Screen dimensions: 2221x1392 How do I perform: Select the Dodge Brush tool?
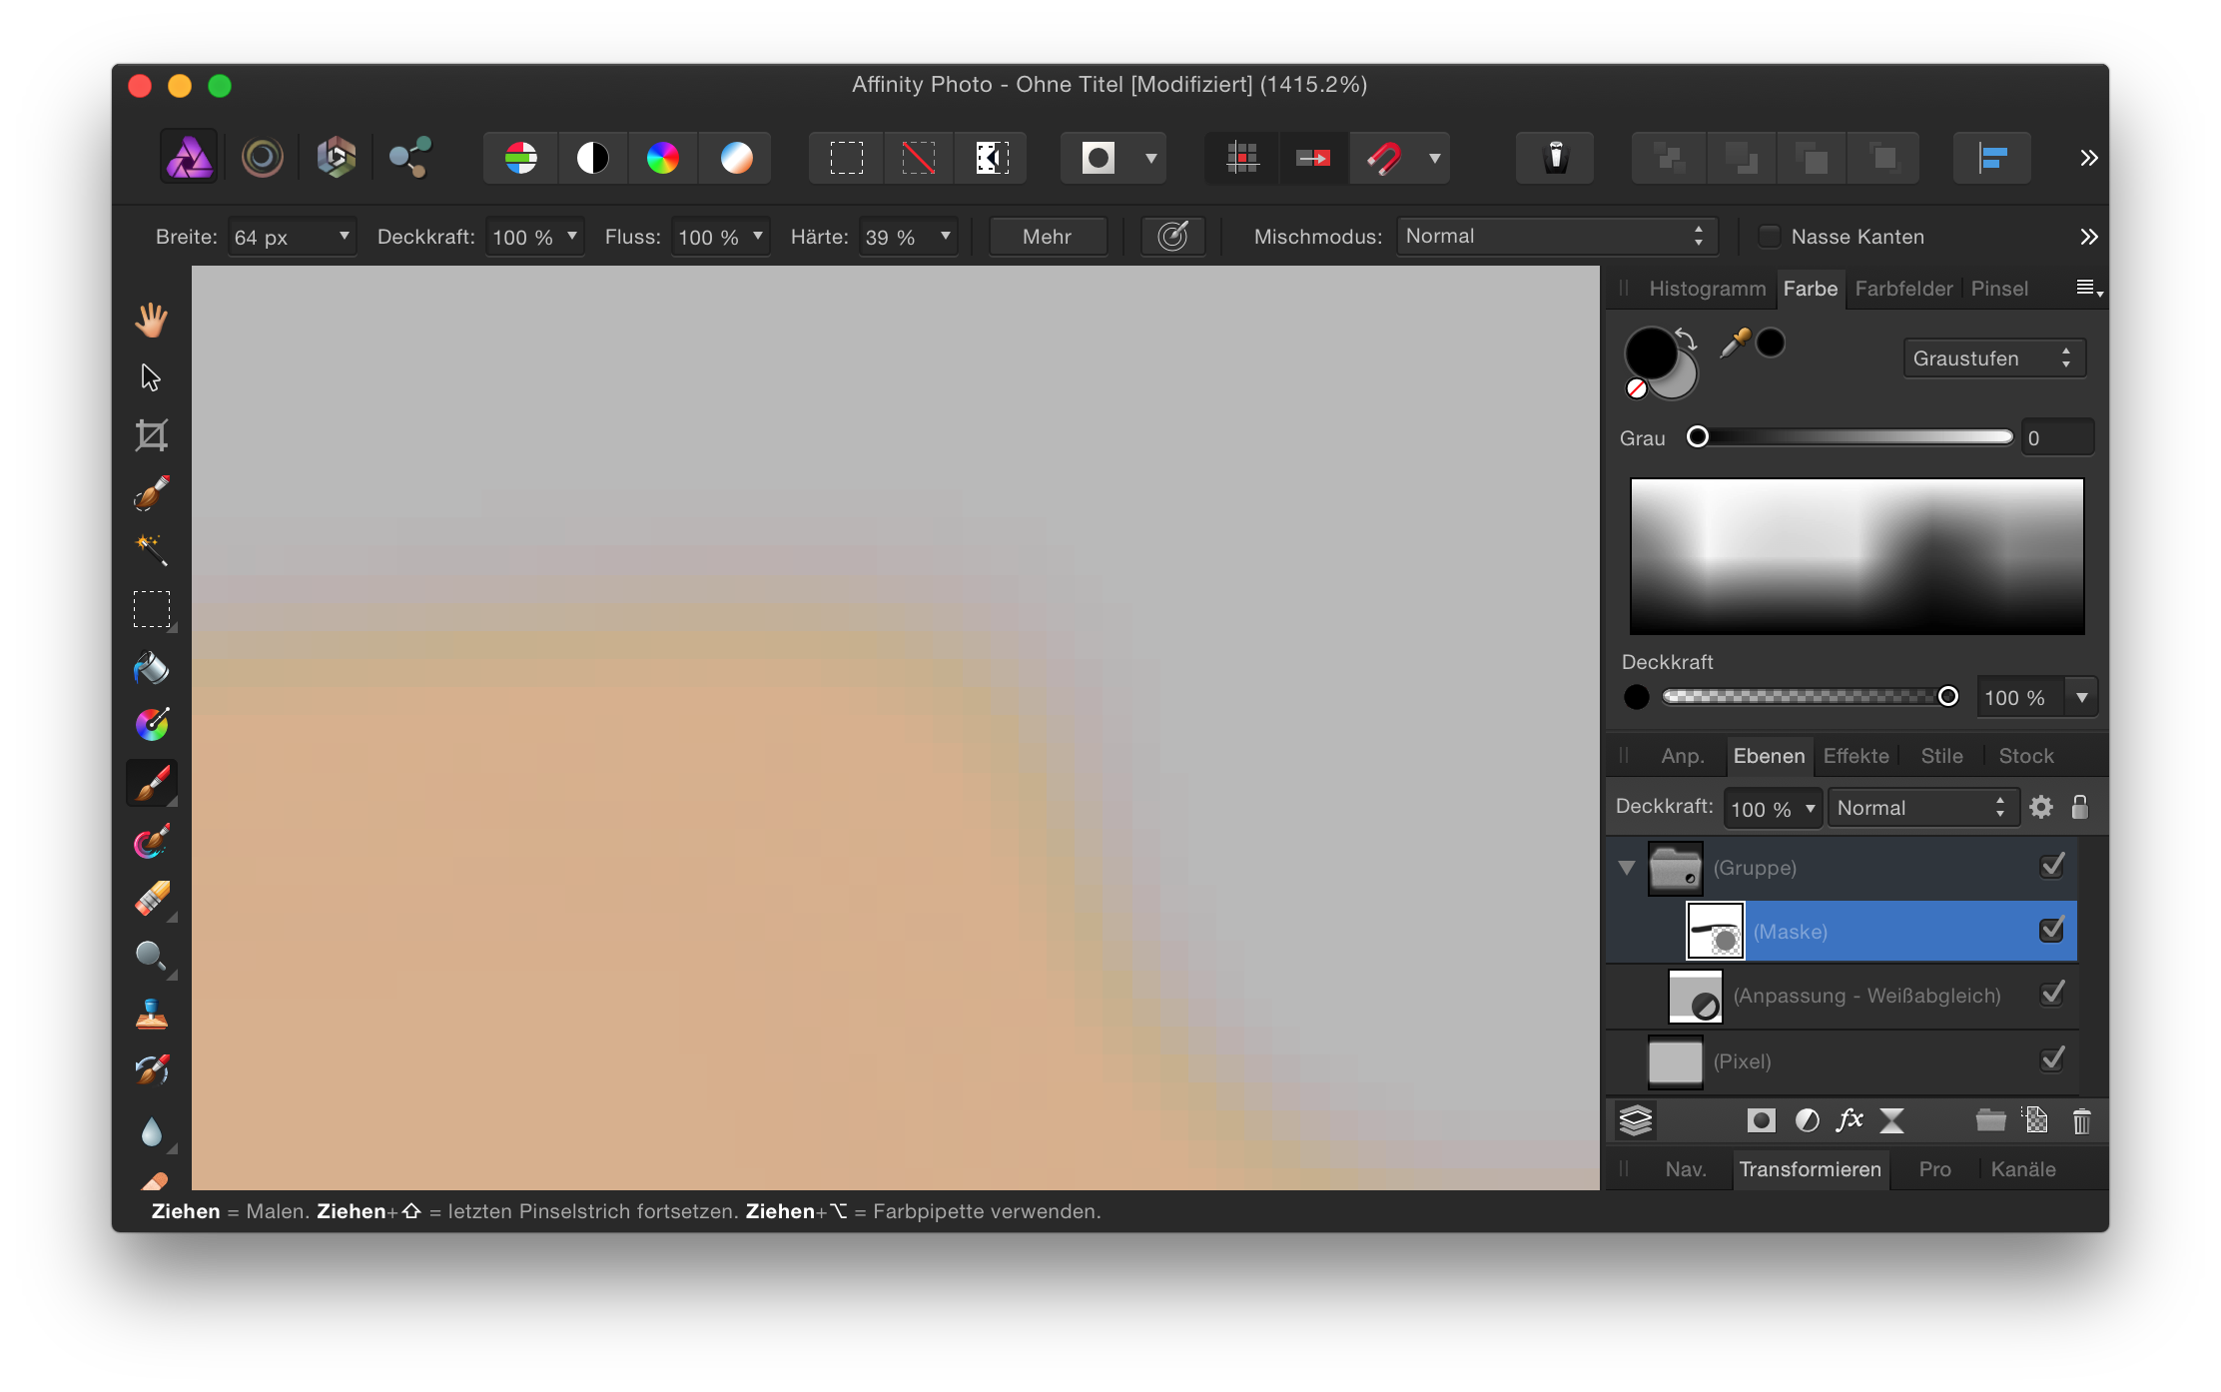coord(152,957)
